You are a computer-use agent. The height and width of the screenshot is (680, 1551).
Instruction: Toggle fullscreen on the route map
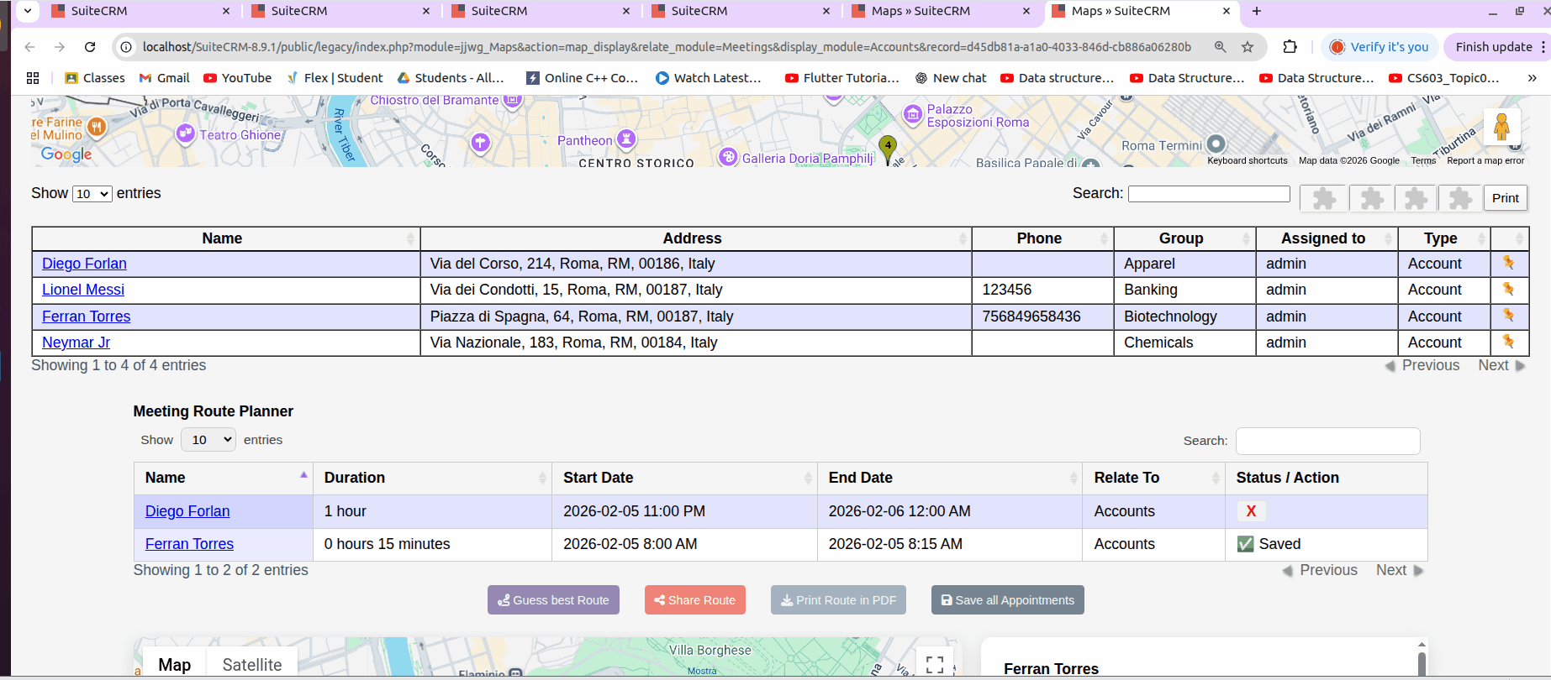tap(934, 664)
